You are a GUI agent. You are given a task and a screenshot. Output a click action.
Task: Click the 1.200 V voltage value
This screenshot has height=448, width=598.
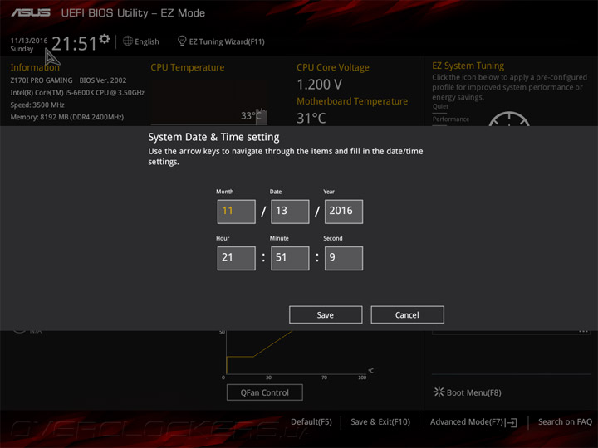tap(319, 84)
